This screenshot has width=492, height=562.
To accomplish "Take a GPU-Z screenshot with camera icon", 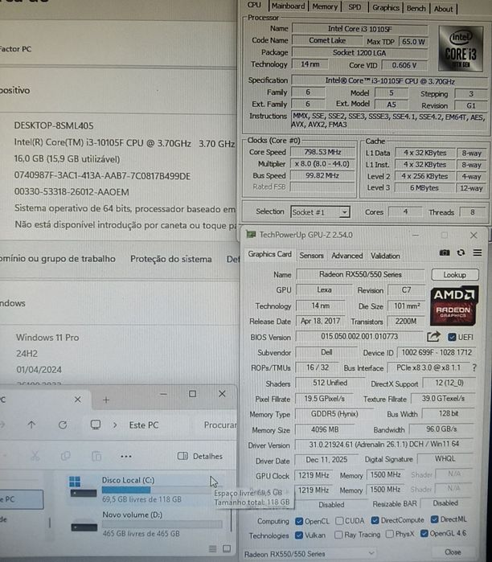I will pyautogui.click(x=445, y=252).
